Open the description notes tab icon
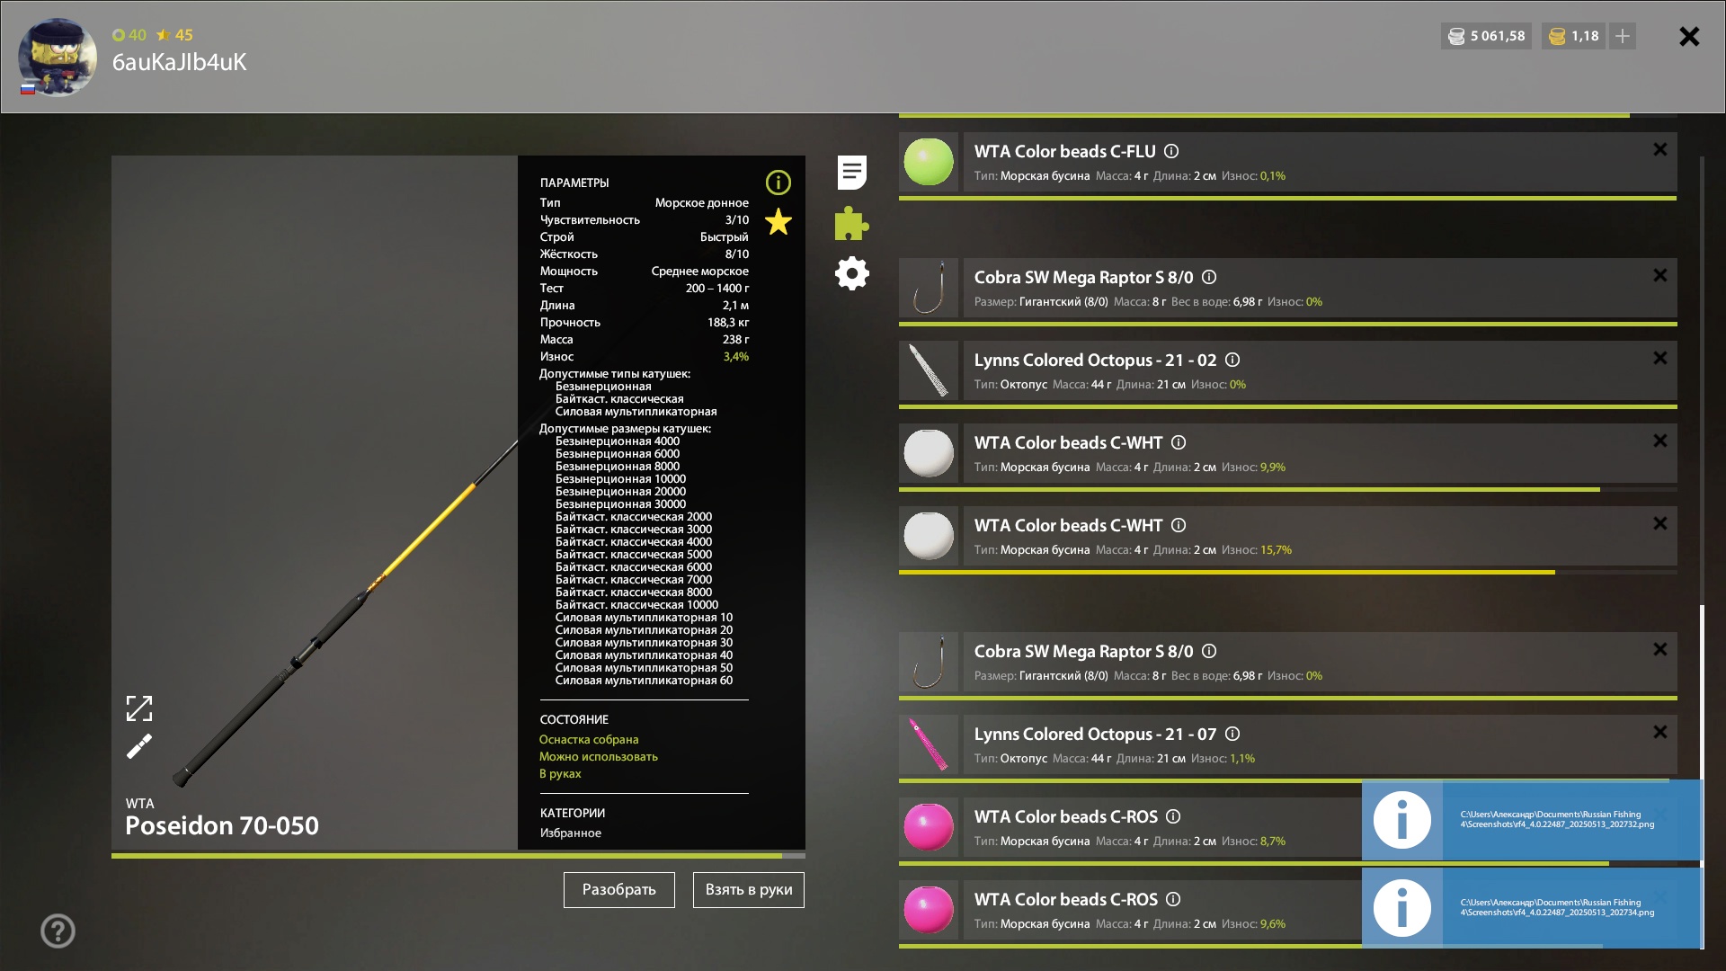This screenshot has width=1726, height=971. click(x=851, y=172)
